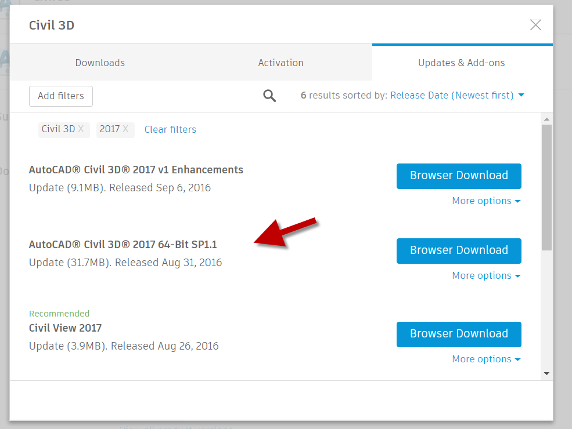Close the Civil 3D dialog

535,25
